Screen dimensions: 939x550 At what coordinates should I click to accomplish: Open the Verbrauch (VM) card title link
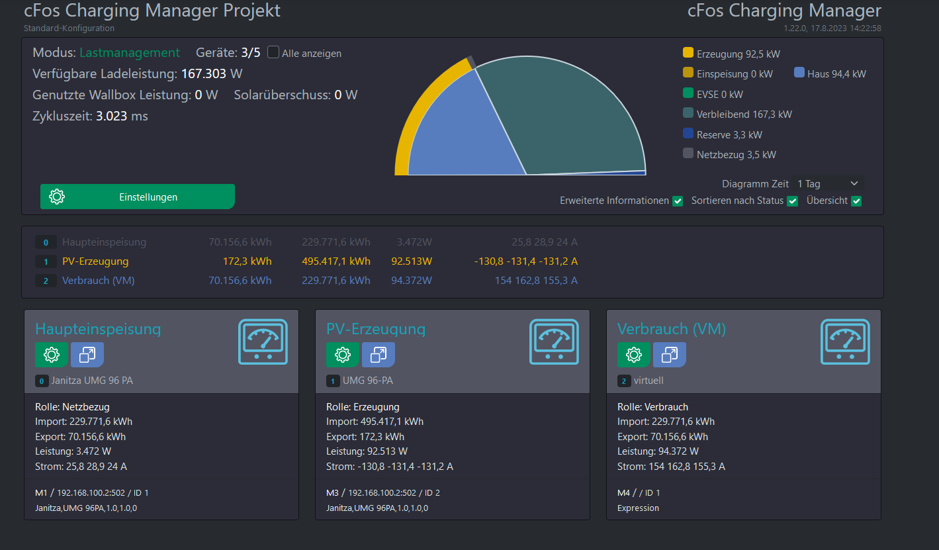(x=672, y=329)
